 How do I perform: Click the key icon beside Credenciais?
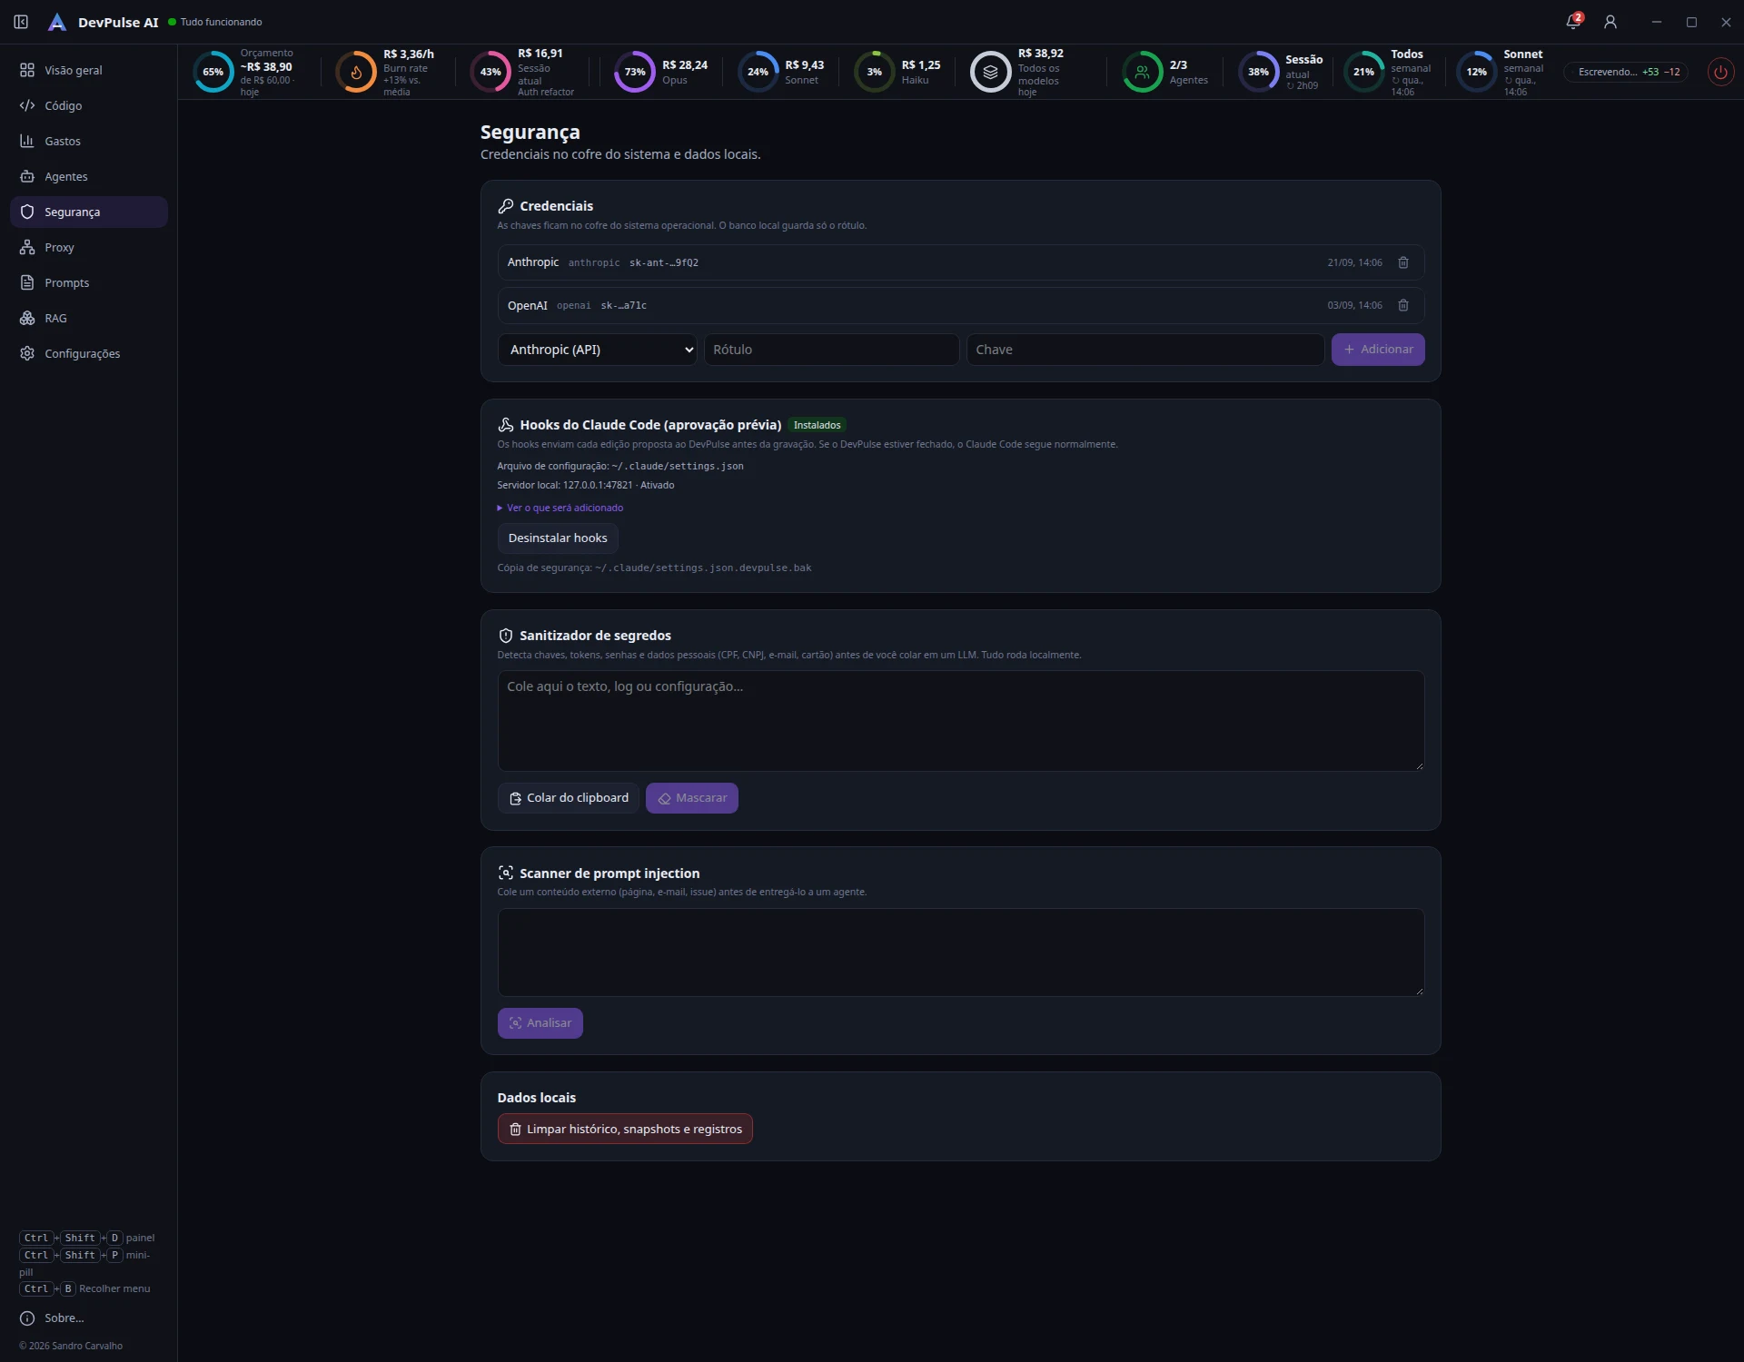[506, 206]
